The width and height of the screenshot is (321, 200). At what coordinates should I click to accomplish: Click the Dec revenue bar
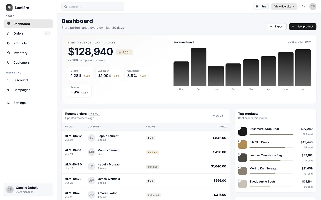199,67
